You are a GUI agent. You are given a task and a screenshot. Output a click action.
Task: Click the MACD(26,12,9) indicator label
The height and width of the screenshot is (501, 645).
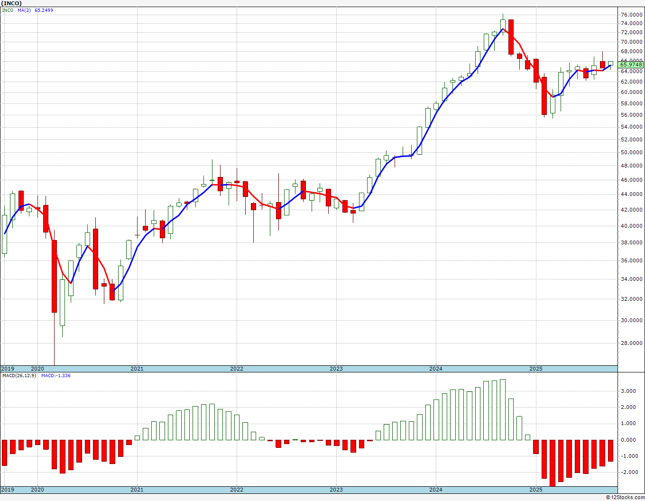point(18,376)
